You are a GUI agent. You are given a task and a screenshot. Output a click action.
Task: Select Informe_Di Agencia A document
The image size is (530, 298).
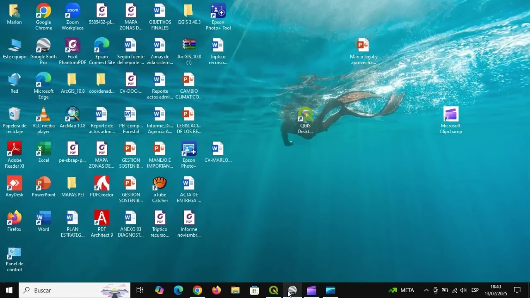click(x=160, y=120)
